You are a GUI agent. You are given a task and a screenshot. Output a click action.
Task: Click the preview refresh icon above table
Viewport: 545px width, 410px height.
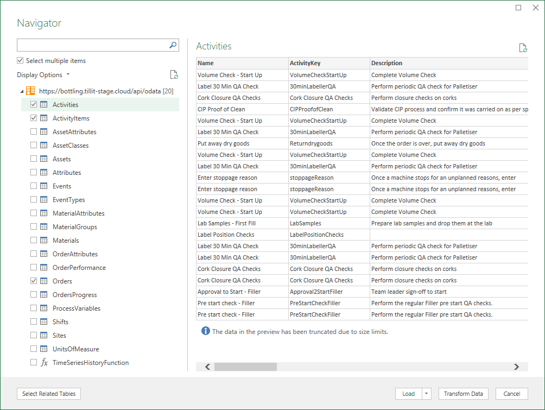click(x=523, y=48)
